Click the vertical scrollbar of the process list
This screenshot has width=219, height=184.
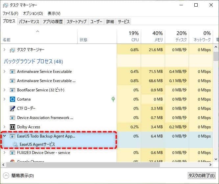coord(216,99)
